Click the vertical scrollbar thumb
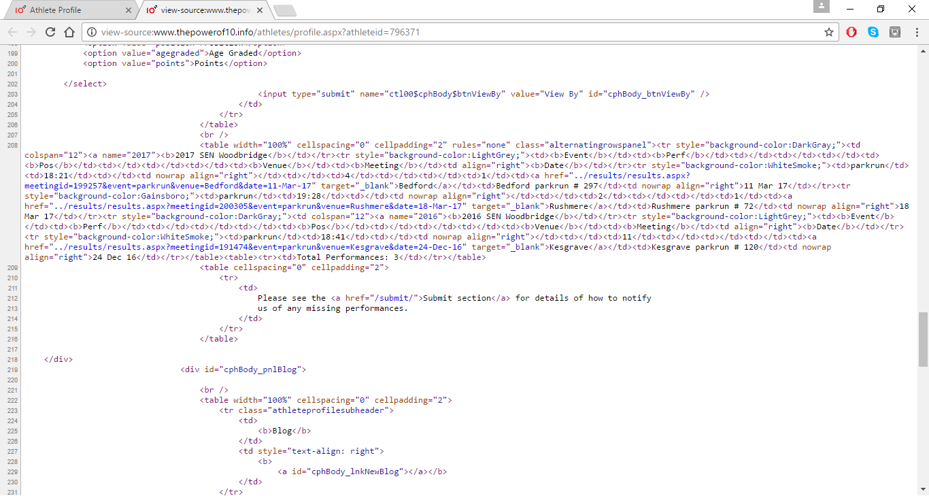This screenshot has height=496, width=929. click(923, 339)
